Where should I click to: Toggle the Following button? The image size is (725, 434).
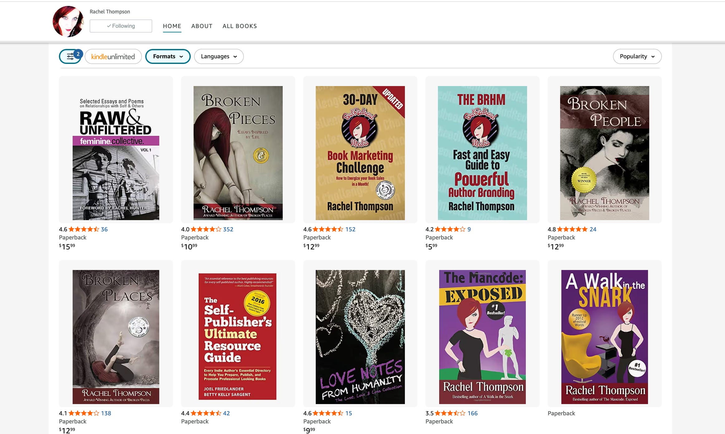click(x=121, y=26)
